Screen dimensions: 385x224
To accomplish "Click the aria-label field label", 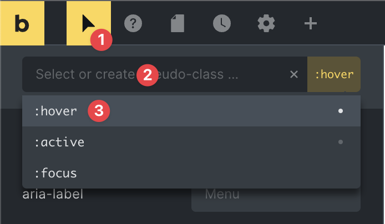I will [x=53, y=194].
